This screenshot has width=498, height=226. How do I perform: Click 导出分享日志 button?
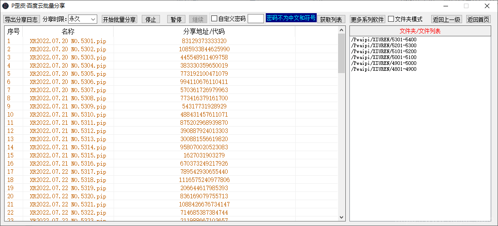22,20
